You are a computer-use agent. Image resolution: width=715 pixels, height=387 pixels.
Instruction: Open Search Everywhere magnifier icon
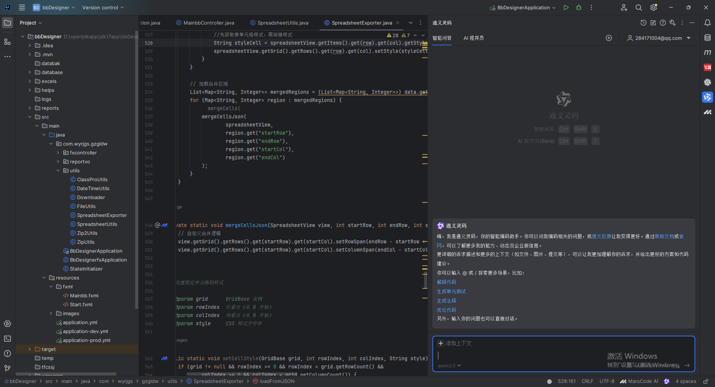pos(639,7)
